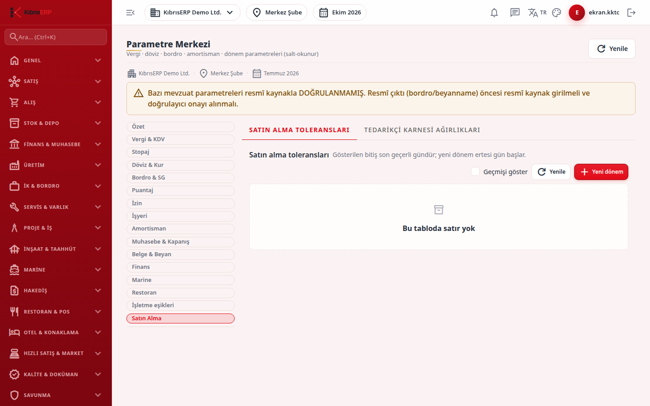Open the Amortisman category
The width and height of the screenshot is (650, 406).
[181, 229]
